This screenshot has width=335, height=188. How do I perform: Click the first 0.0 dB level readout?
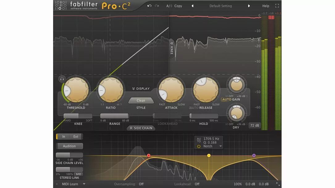tap(250, 184)
